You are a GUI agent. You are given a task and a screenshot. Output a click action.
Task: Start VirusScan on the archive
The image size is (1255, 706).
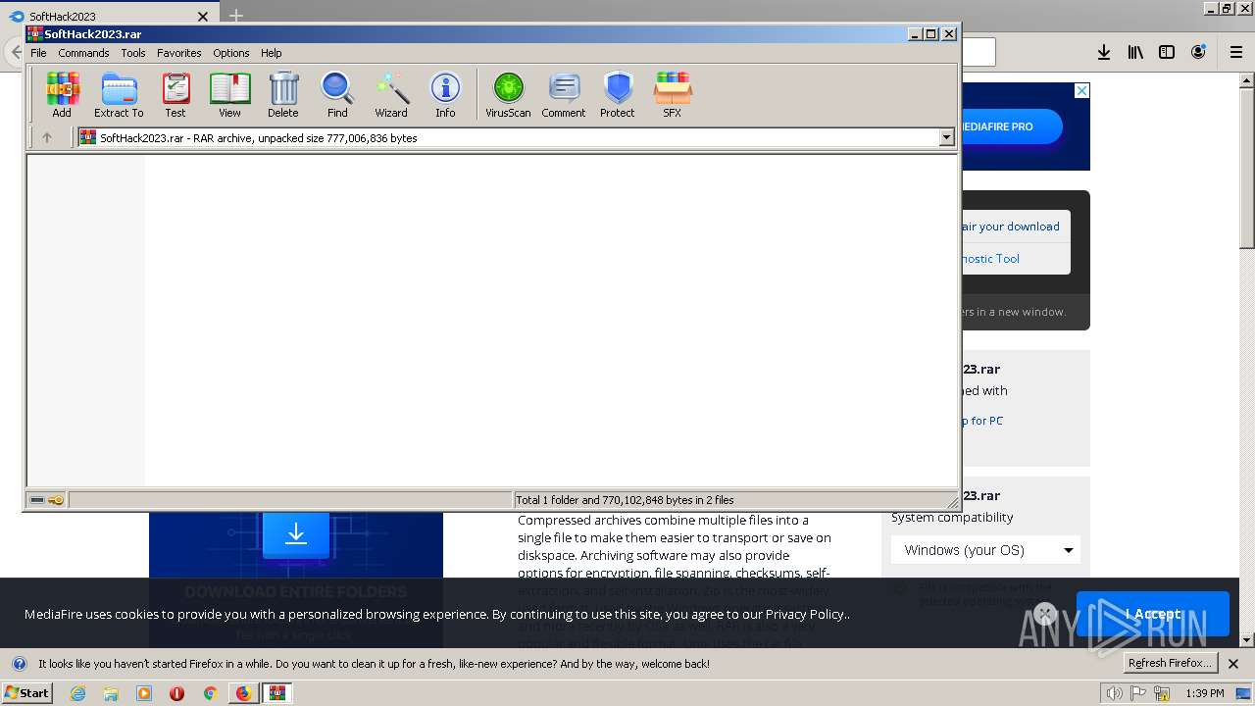click(508, 95)
